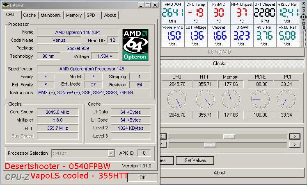Click the upper HTT field 355.71
307x185 pixels.
[205, 84]
